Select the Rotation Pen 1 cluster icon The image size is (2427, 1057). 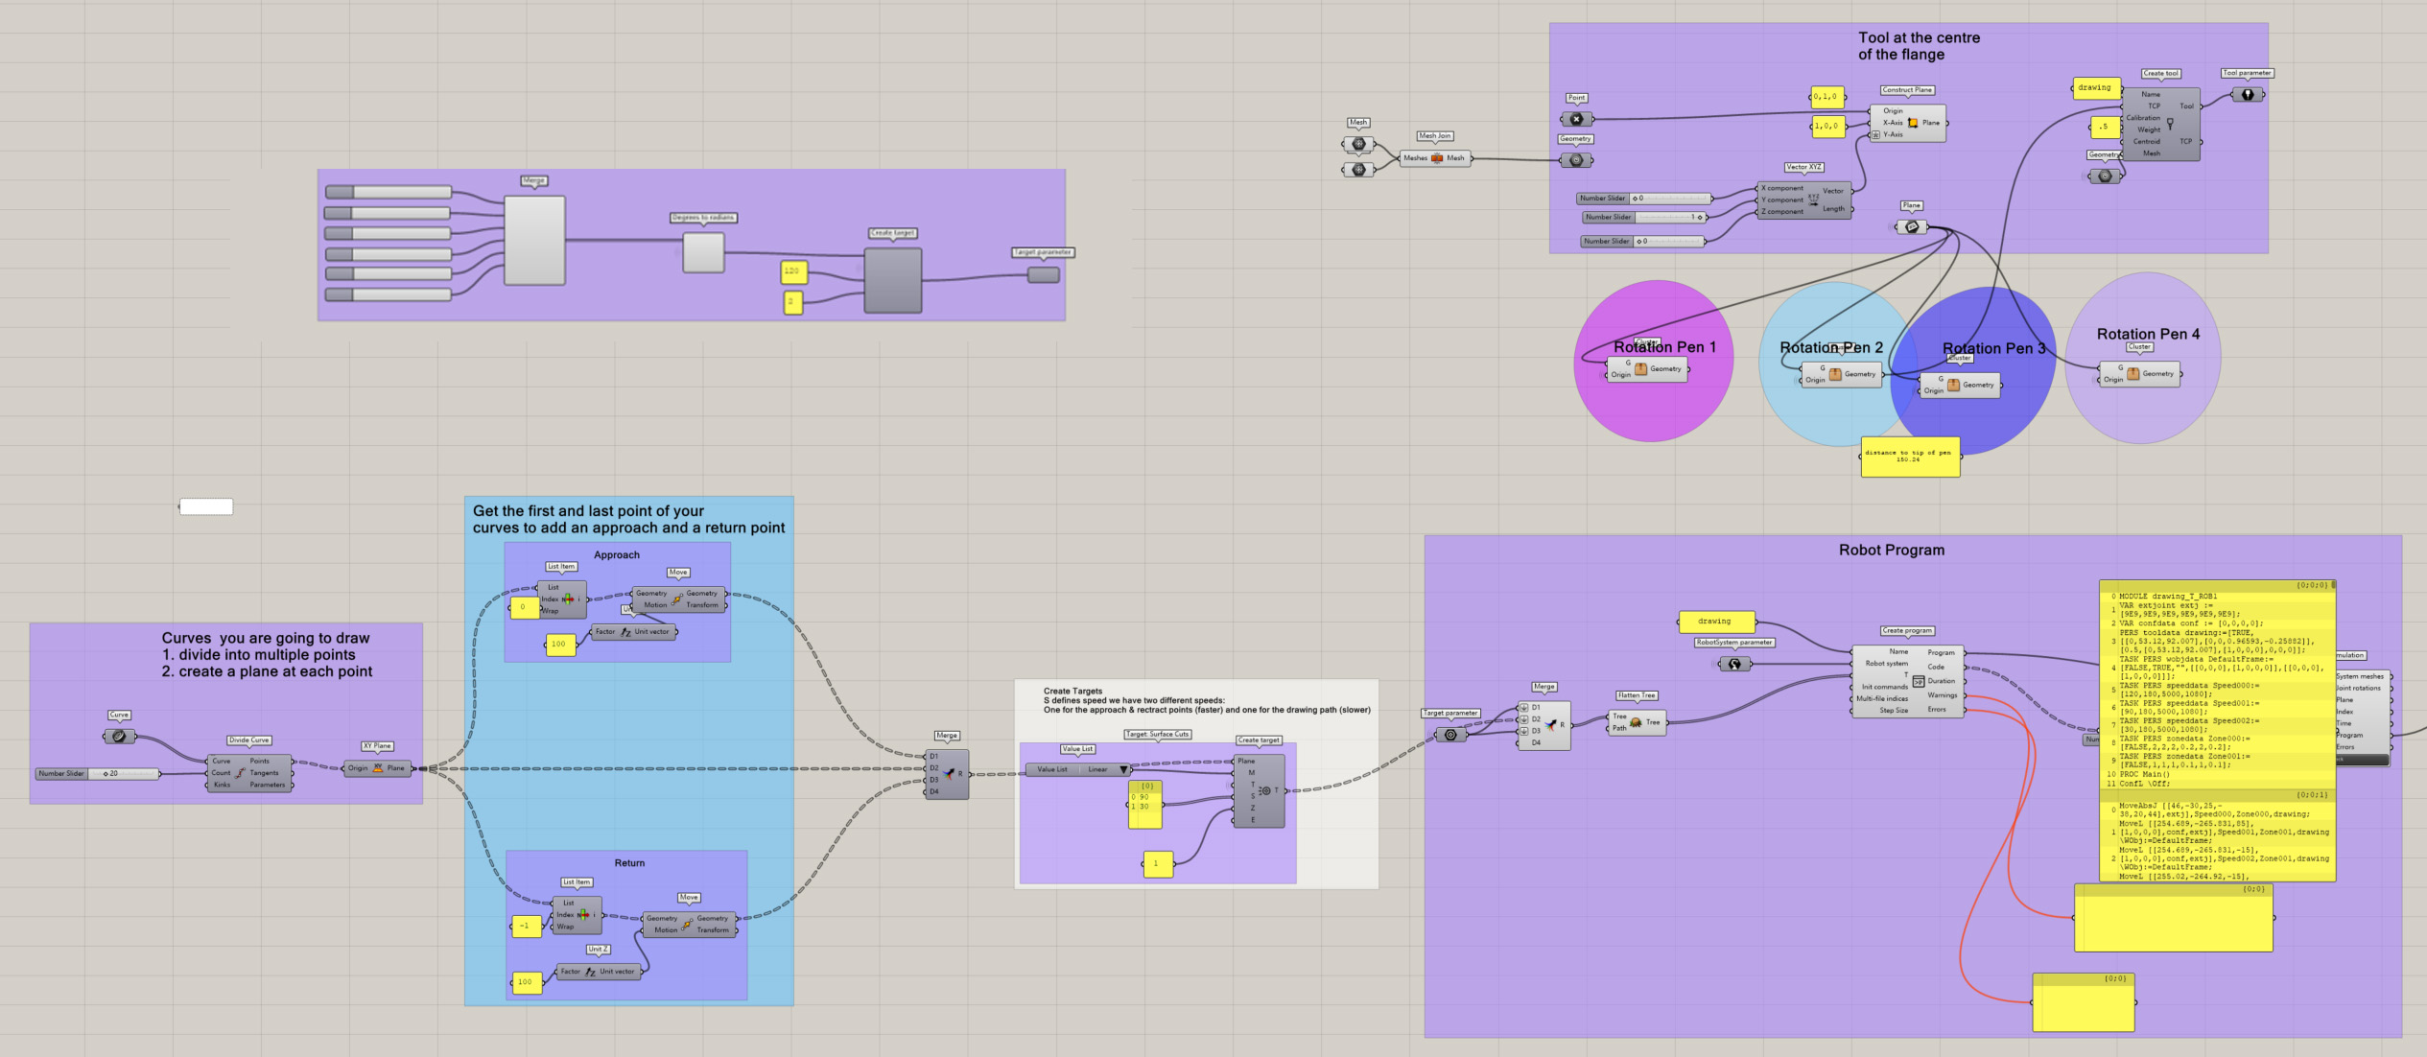[1641, 369]
